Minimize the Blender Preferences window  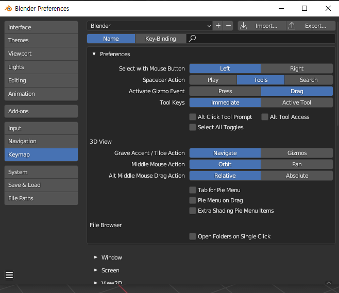pyautogui.click(x=281, y=8)
